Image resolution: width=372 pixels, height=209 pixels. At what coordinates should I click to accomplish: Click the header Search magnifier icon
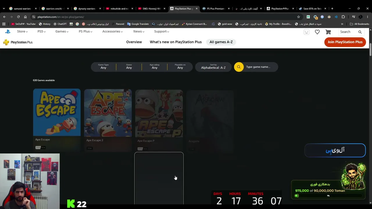click(360, 32)
